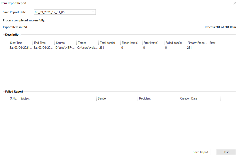Click the S.No. column header

[14, 98]
